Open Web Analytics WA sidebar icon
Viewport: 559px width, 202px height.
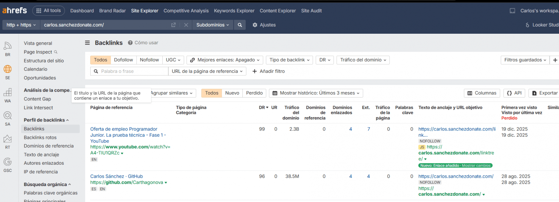(x=8, y=92)
